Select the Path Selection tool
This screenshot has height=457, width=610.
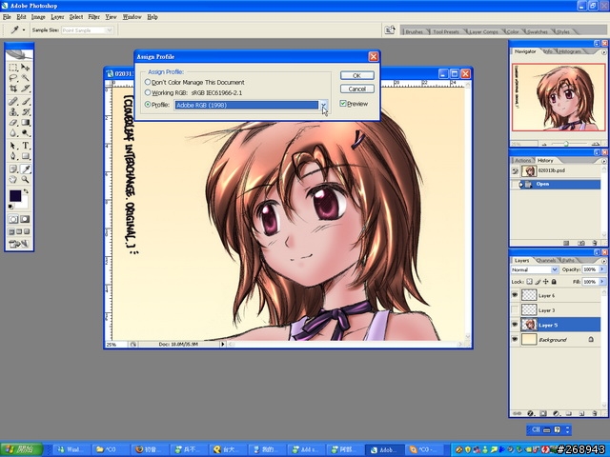13,146
